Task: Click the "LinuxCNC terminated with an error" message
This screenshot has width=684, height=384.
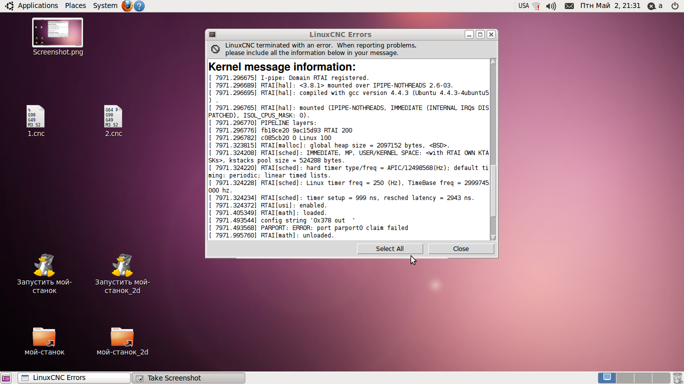Action: 320,49
